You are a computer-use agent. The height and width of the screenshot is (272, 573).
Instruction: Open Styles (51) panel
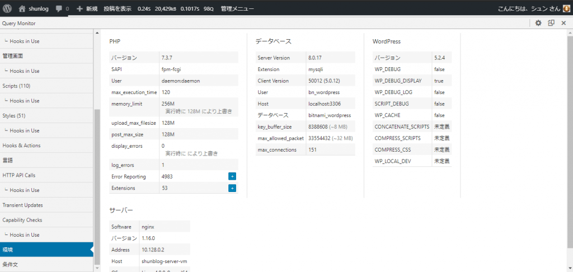coord(47,115)
